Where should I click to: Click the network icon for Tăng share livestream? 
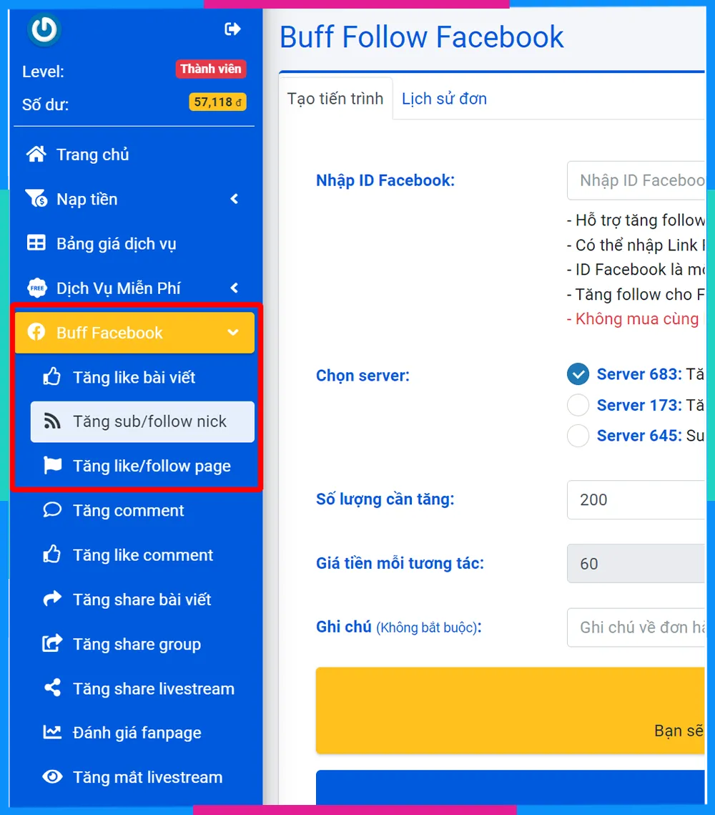coord(51,688)
